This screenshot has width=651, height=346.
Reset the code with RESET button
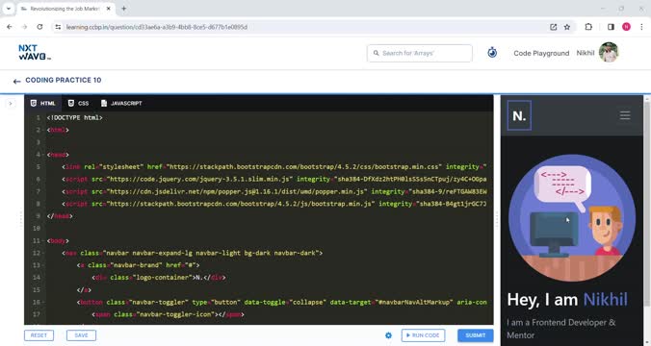point(39,335)
